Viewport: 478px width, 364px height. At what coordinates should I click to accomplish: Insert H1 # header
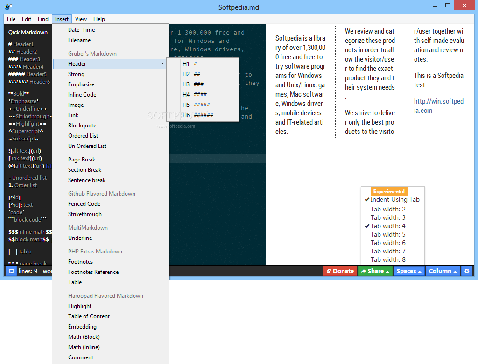(203, 64)
